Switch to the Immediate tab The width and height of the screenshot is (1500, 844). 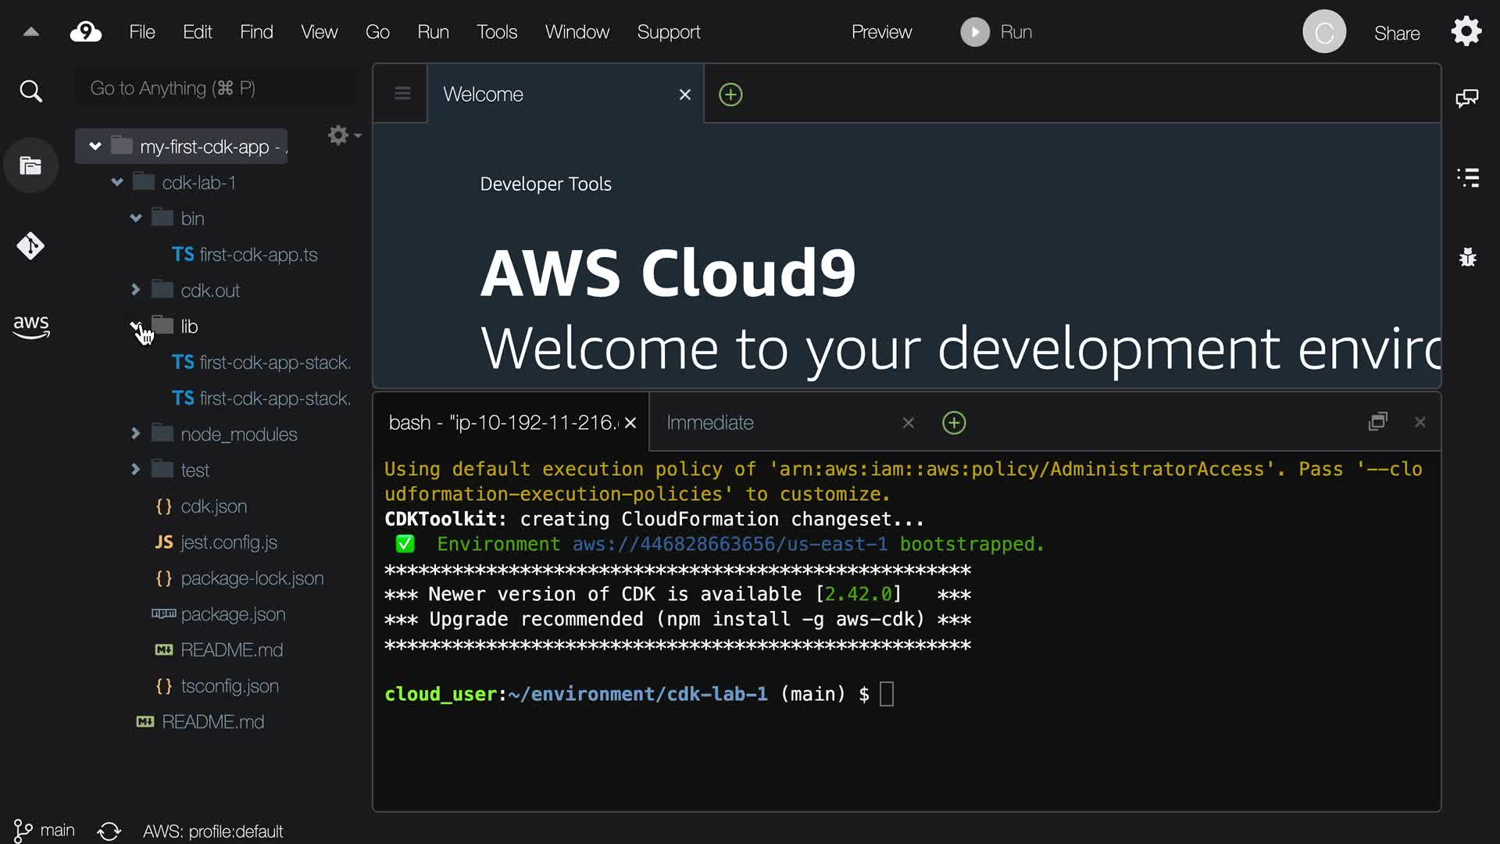[x=709, y=423]
